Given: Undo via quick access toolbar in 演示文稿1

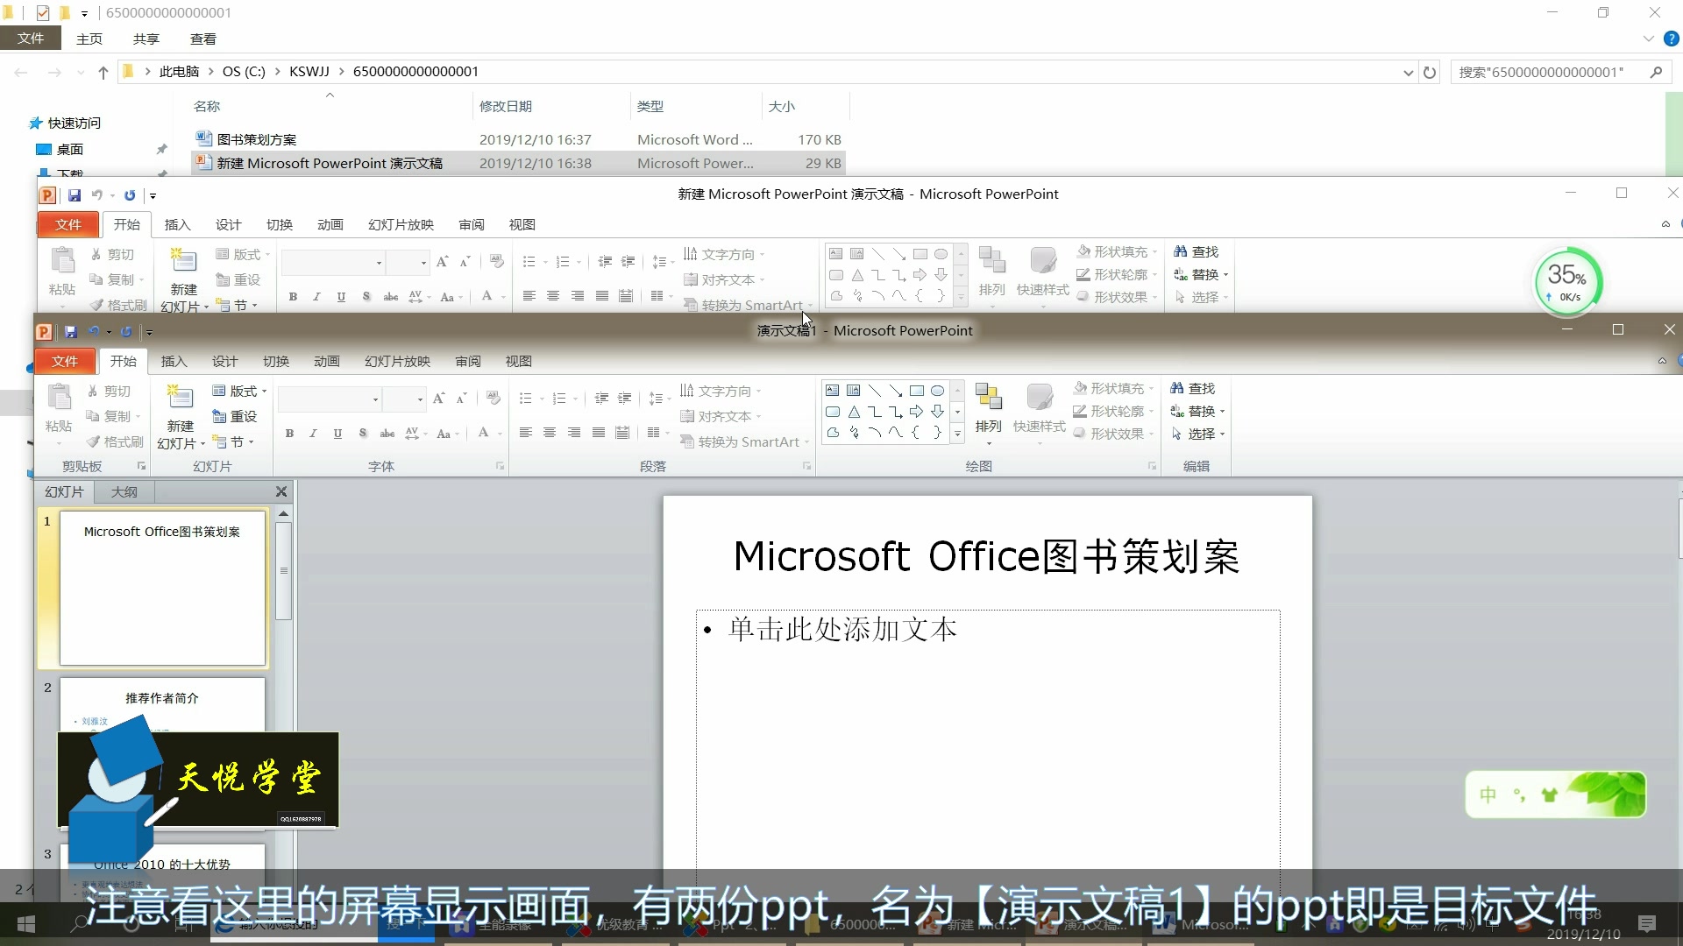Looking at the screenshot, I should (93, 332).
